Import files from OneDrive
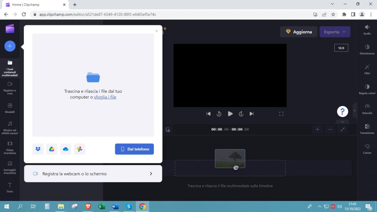 66,149
